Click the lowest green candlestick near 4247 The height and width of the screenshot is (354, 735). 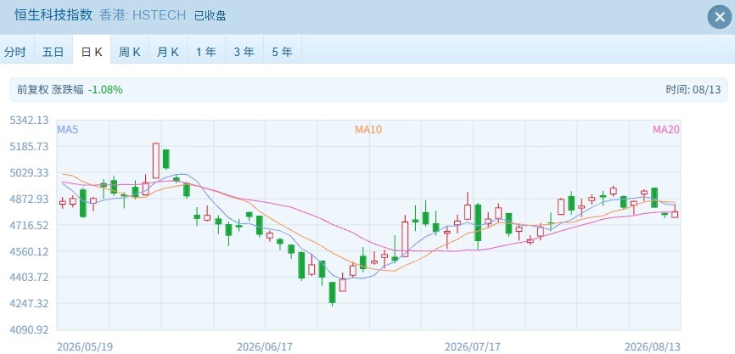click(333, 293)
